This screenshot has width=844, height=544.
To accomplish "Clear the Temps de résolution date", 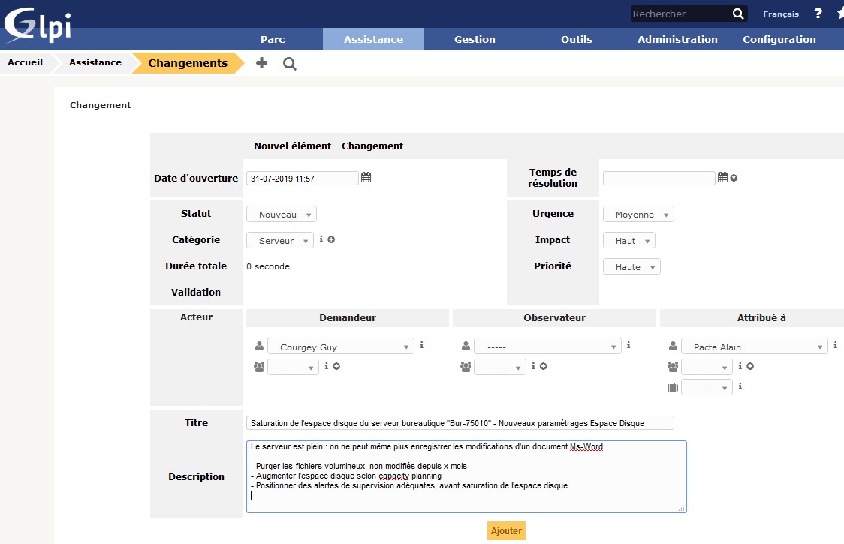I will tap(734, 178).
